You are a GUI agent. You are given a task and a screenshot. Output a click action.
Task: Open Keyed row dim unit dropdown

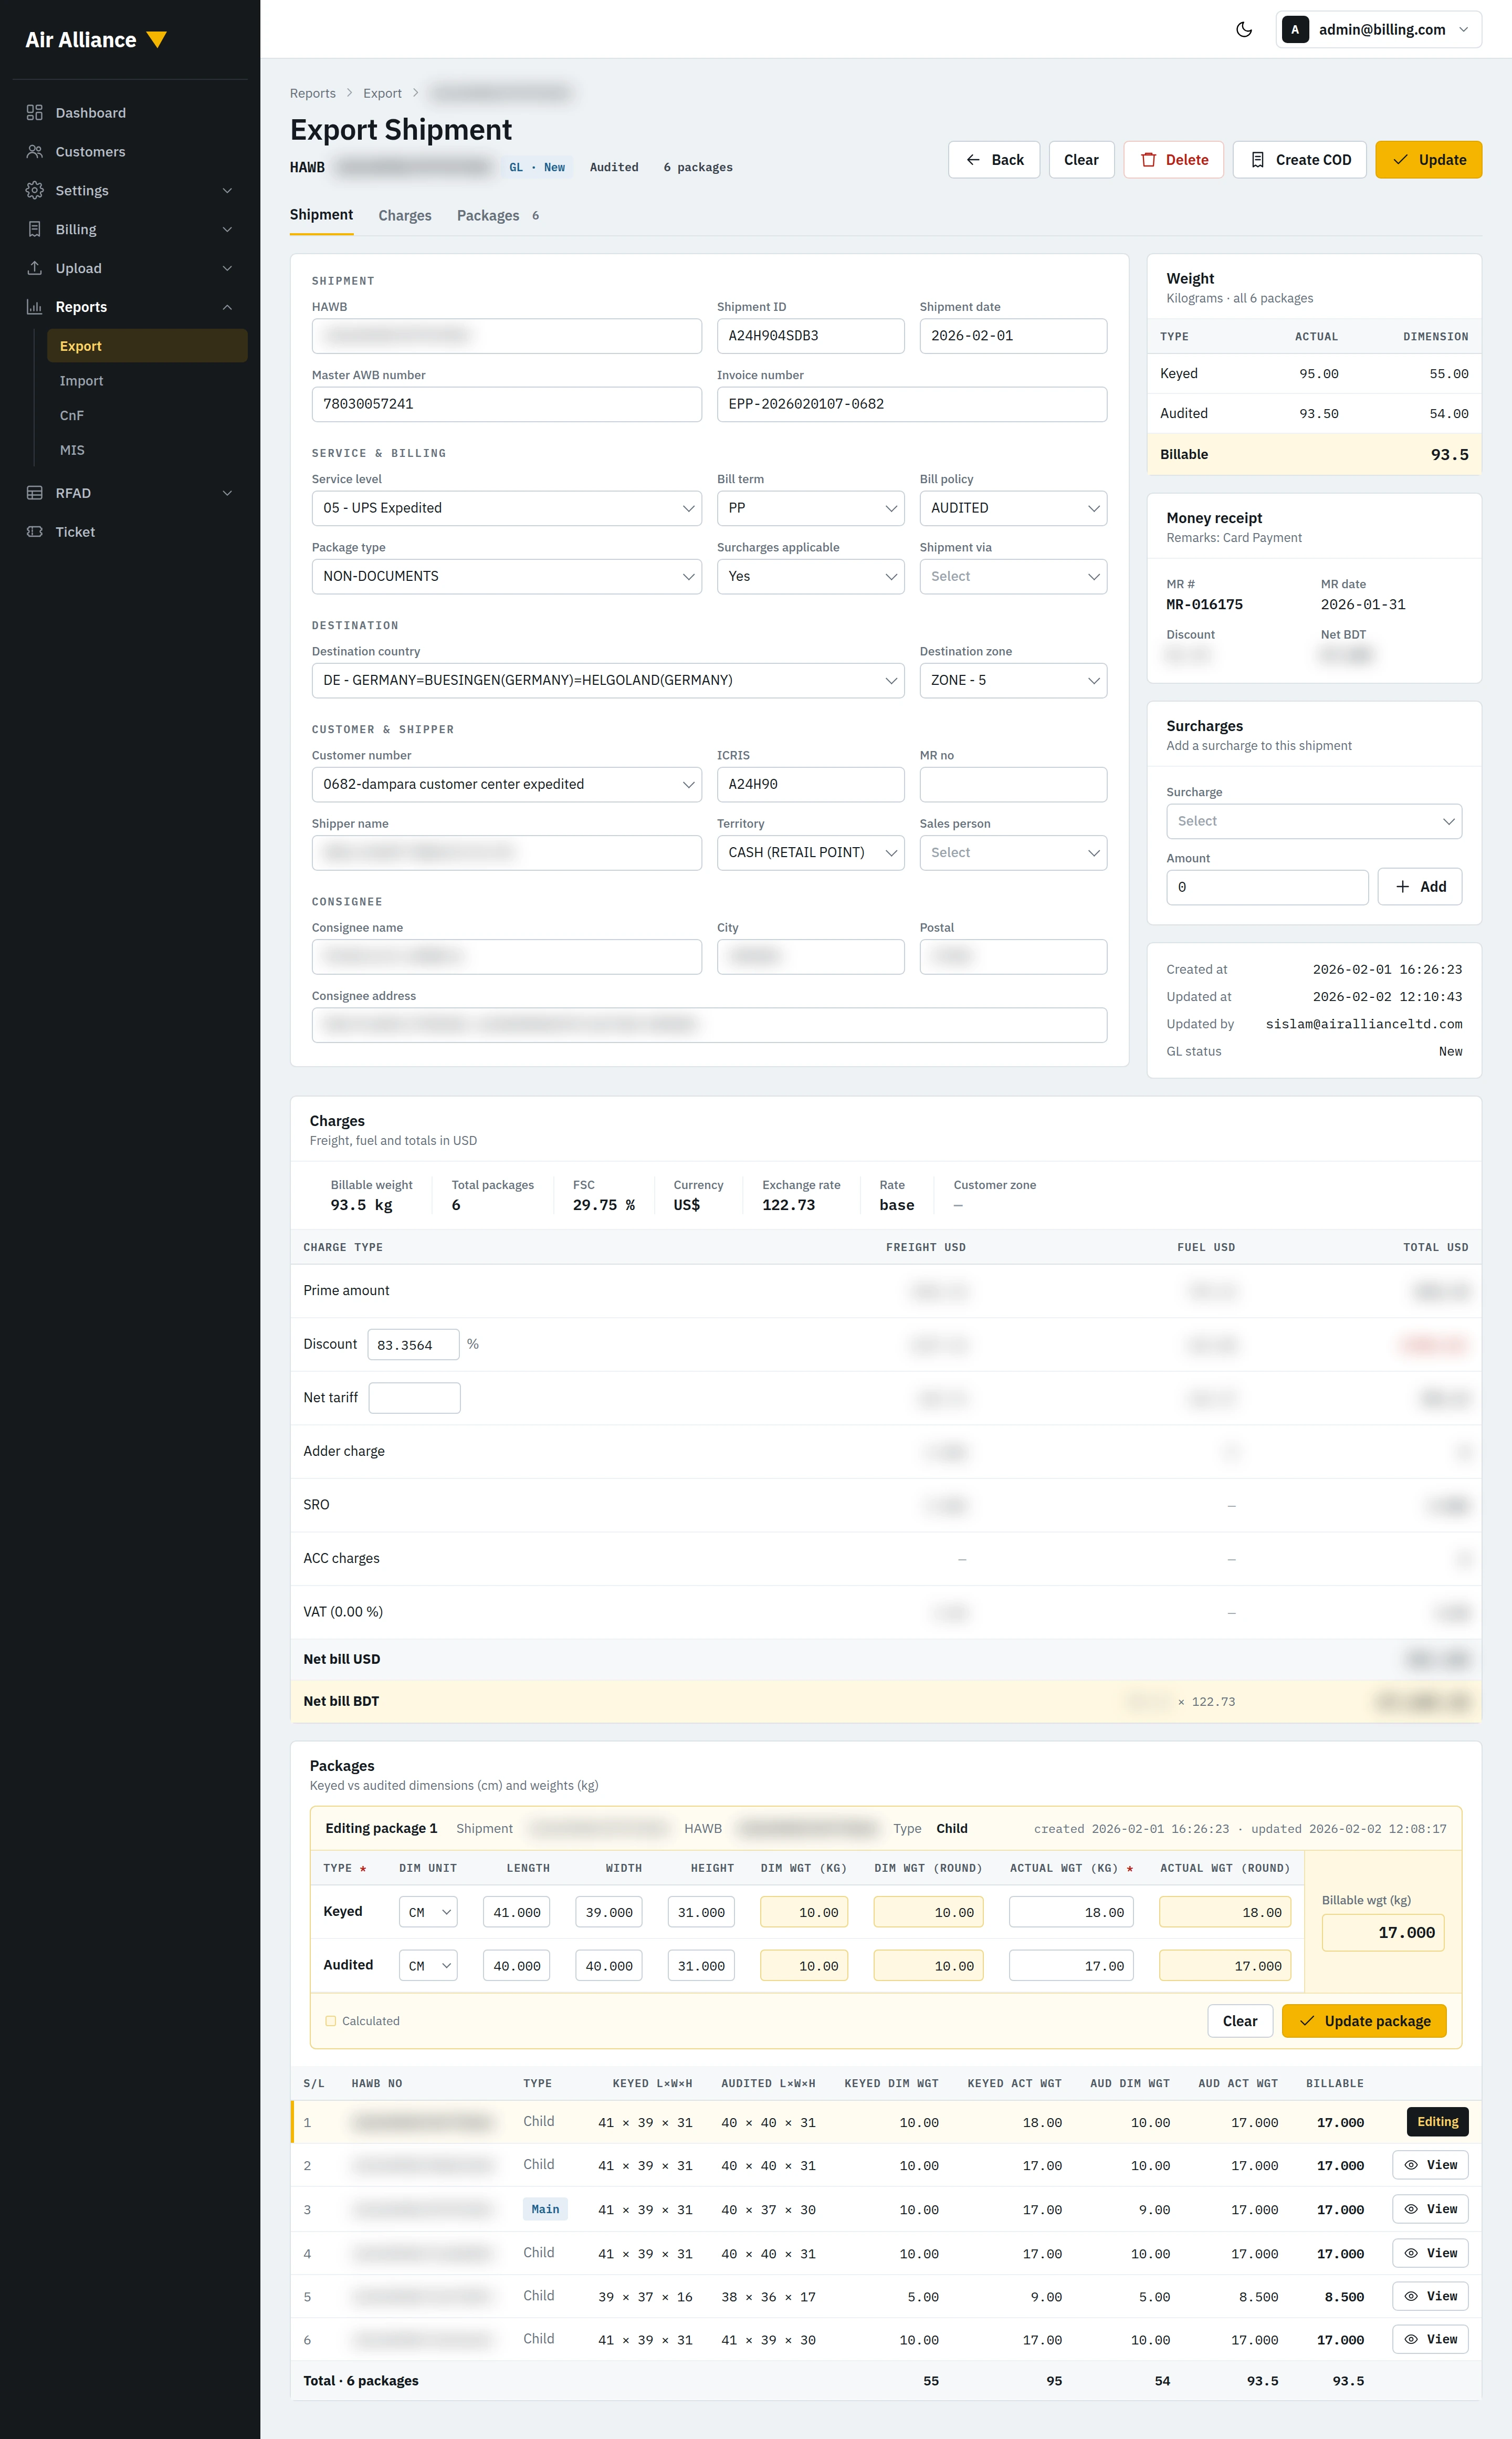428,1912
